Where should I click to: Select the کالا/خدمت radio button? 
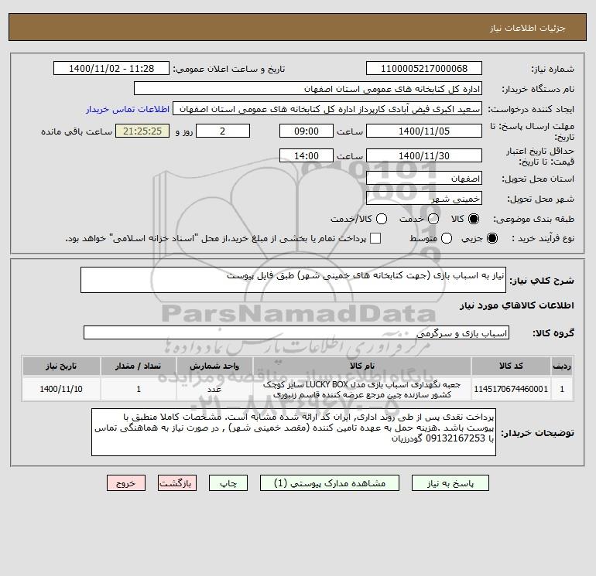pos(382,219)
